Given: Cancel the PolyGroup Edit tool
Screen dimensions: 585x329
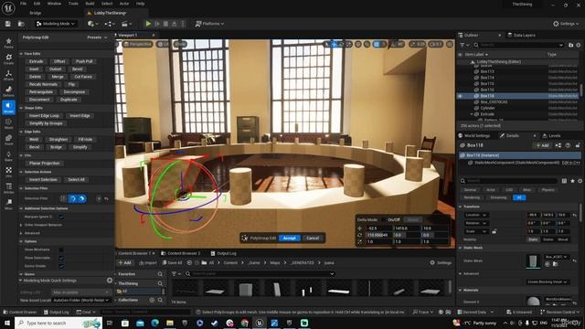Looking at the screenshot, I should point(313,238).
